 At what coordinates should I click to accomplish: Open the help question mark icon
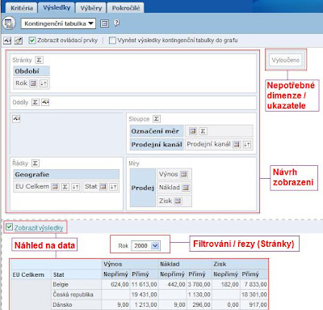[x=116, y=23]
